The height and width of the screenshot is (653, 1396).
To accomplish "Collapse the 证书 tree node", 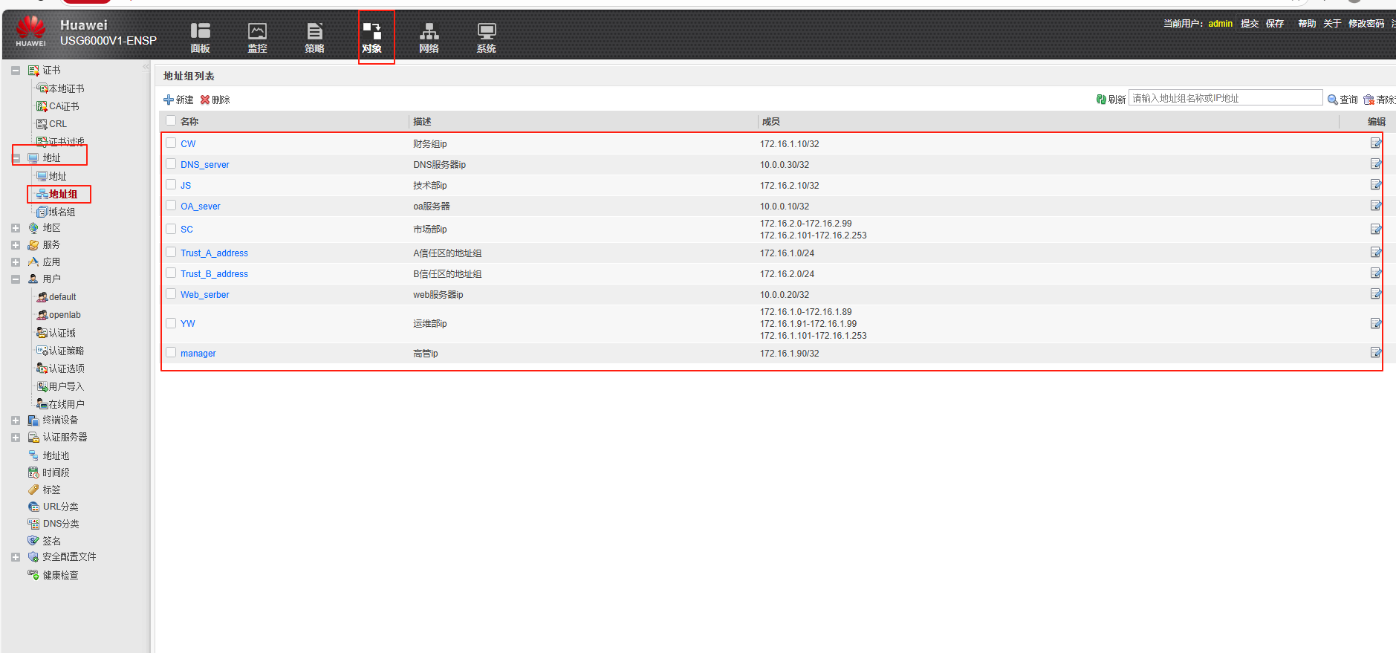I will pyautogui.click(x=16, y=71).
